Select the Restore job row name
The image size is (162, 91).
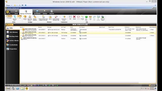[x=30, y=38]
